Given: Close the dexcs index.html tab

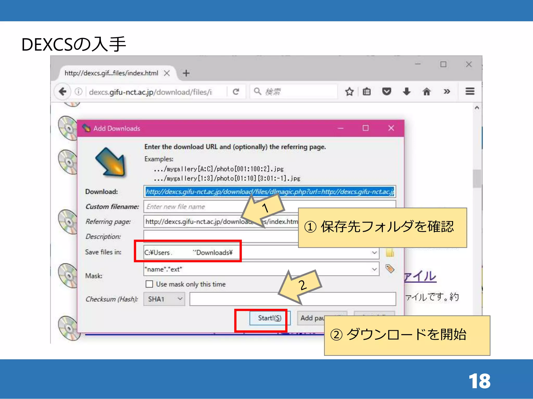Looking at the screenshot, I should click(x=167, y=73).
